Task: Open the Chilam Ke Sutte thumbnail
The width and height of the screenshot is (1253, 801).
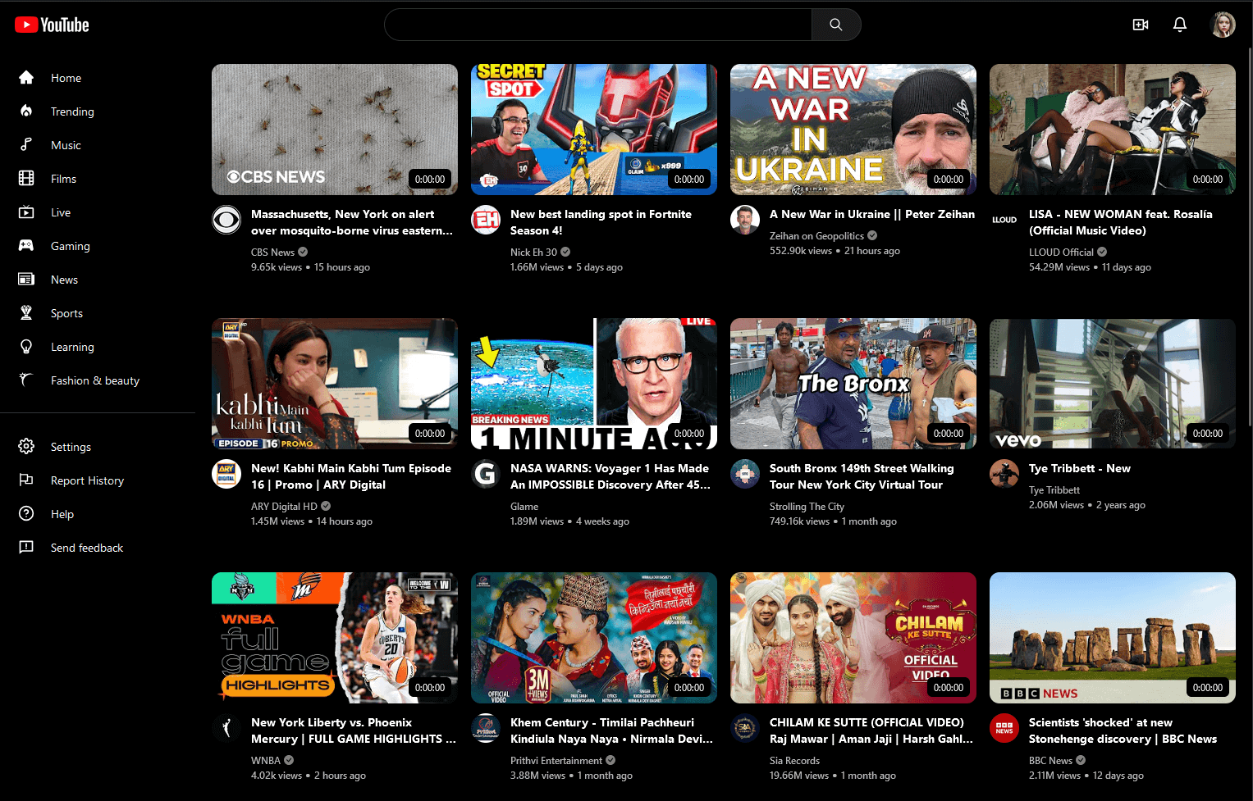Action: 853,638
